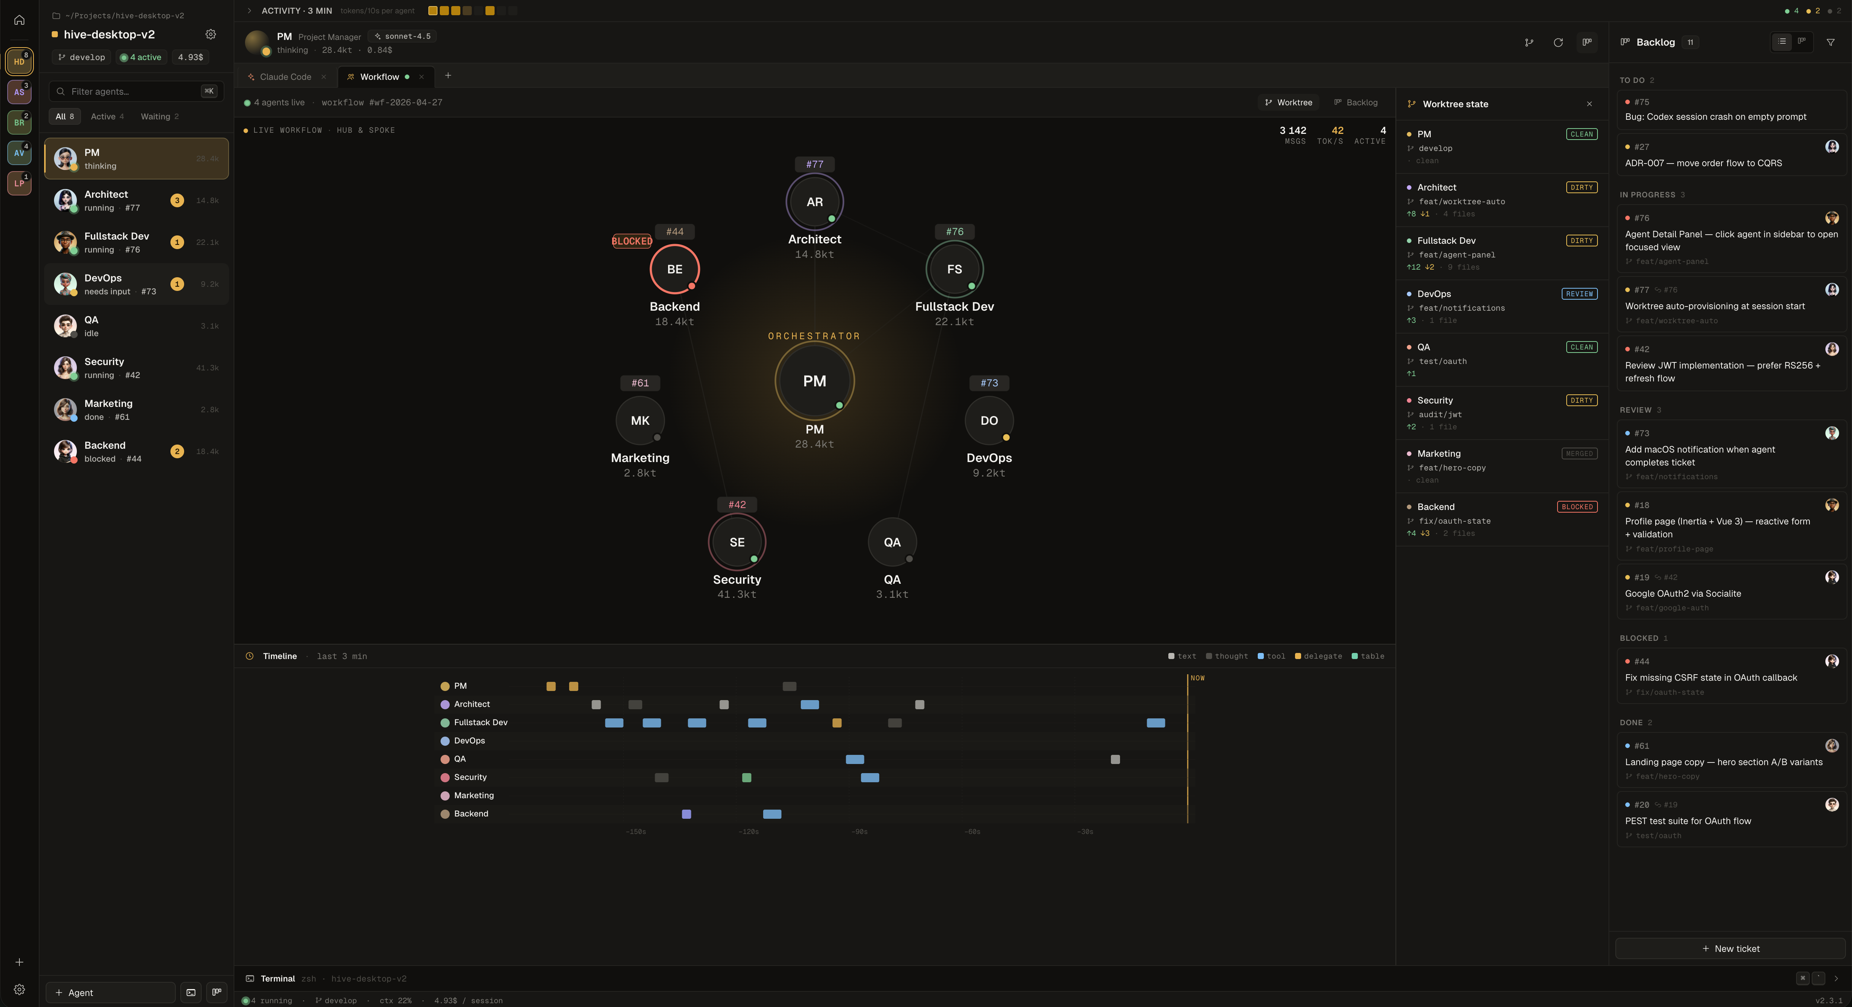The height and width of the screenshot is (1007, 1852).
Task: Toggle the thought legend filter in Timeline
Action: (1227, 656)
